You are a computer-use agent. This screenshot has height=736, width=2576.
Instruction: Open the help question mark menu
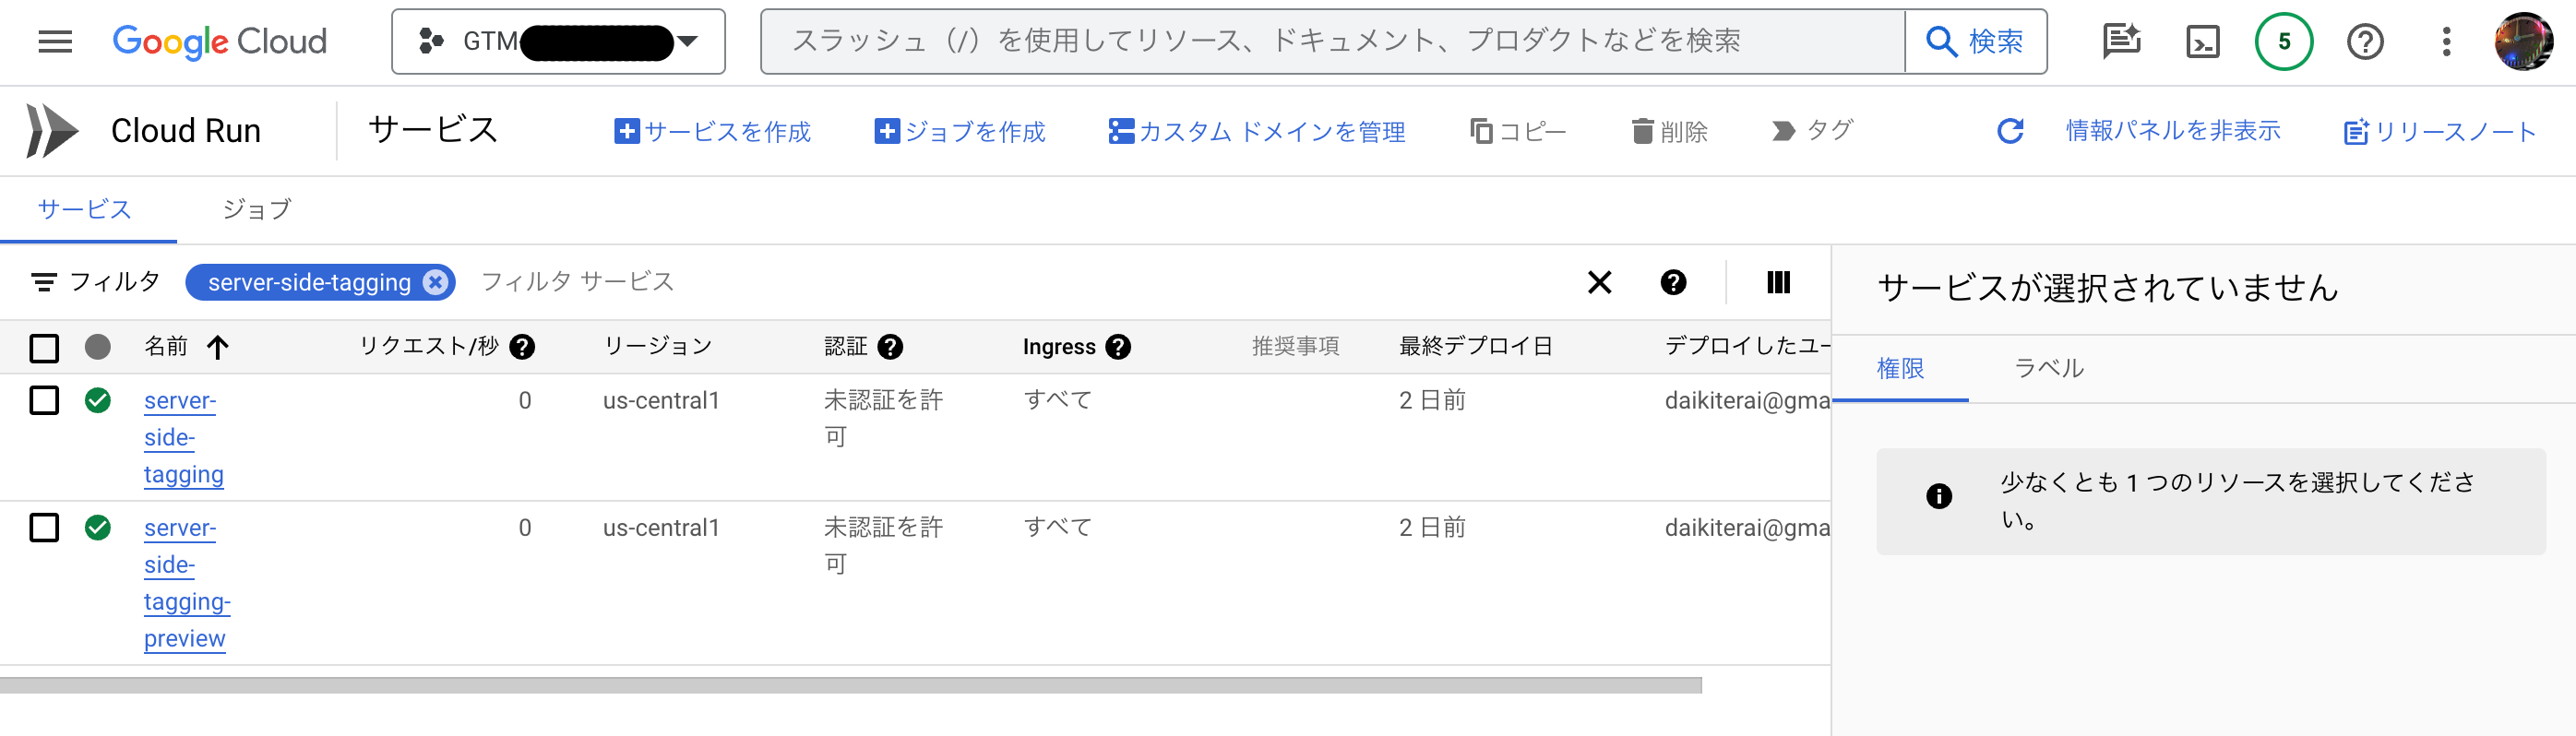tap(2365, 42)
